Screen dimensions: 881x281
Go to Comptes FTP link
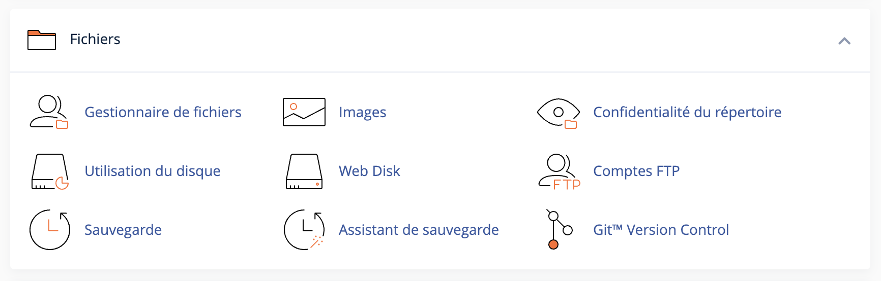click(636, 171)
